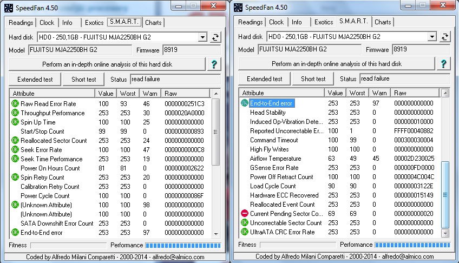Click Performance bar in right window

coord(412,245)
